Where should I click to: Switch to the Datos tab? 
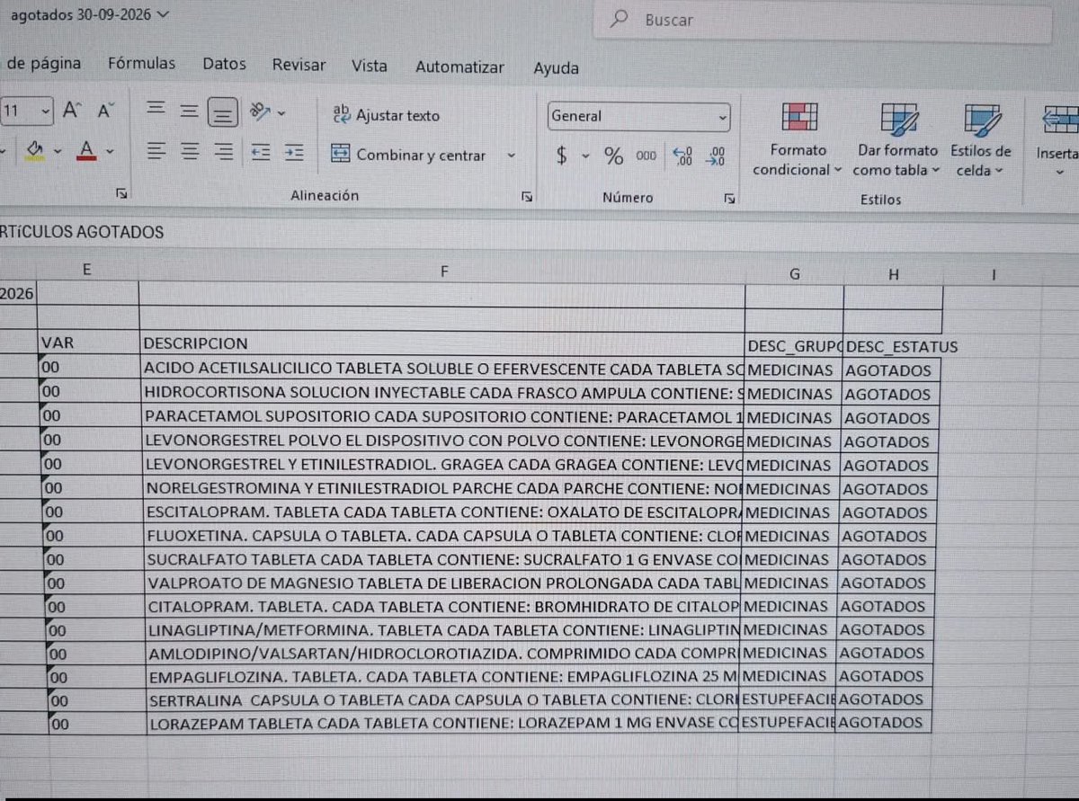point(224,64)
